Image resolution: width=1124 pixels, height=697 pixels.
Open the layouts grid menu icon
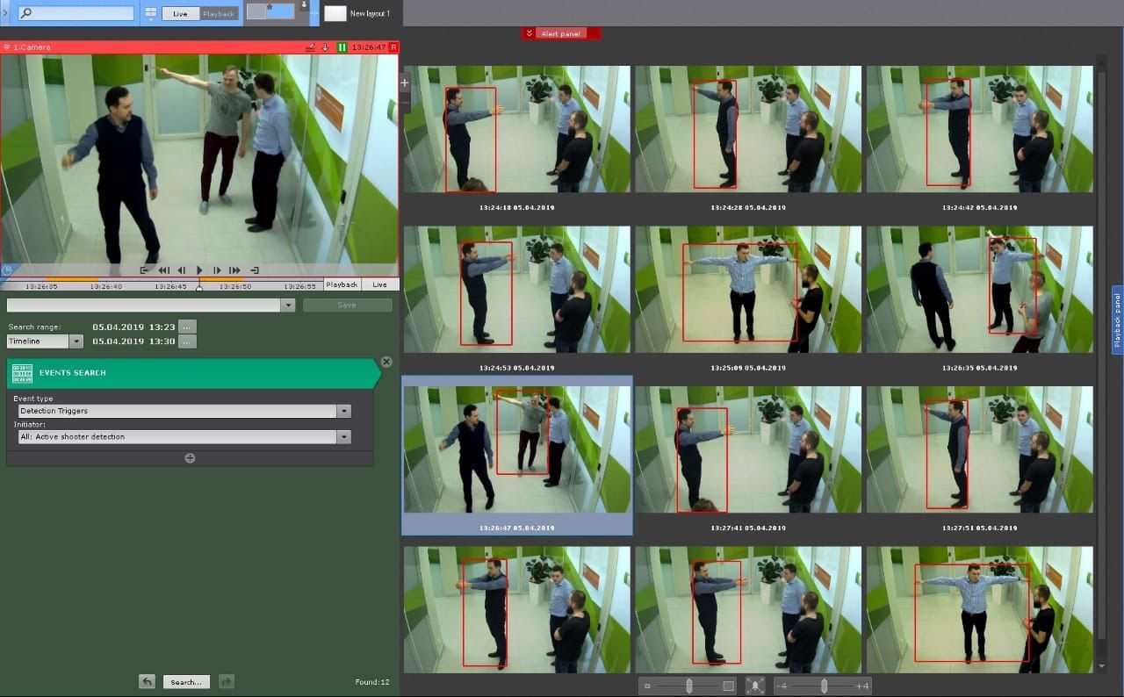click(x=150, y=13)
